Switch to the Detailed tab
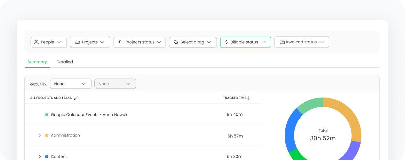This screenshot has width=405, height=160. (65, 62)
